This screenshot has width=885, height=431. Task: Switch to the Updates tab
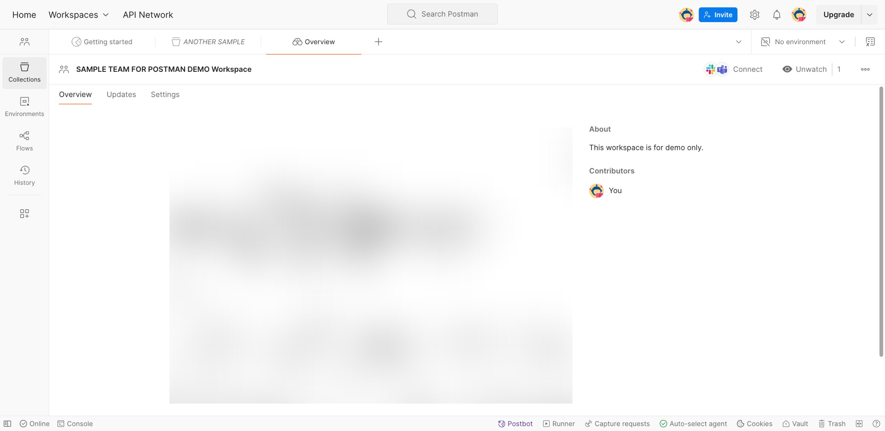tap(121, 94)
